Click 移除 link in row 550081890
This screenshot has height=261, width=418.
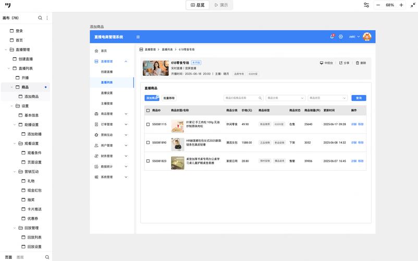click(361, 143)
